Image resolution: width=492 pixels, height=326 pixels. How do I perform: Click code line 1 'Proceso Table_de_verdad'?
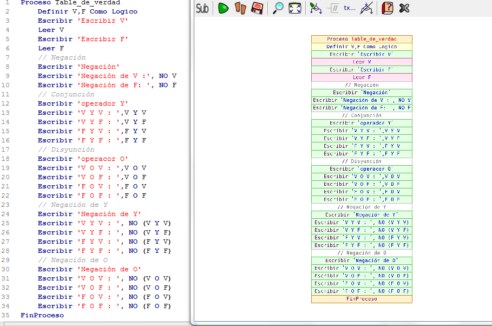(x=70, y=3)
